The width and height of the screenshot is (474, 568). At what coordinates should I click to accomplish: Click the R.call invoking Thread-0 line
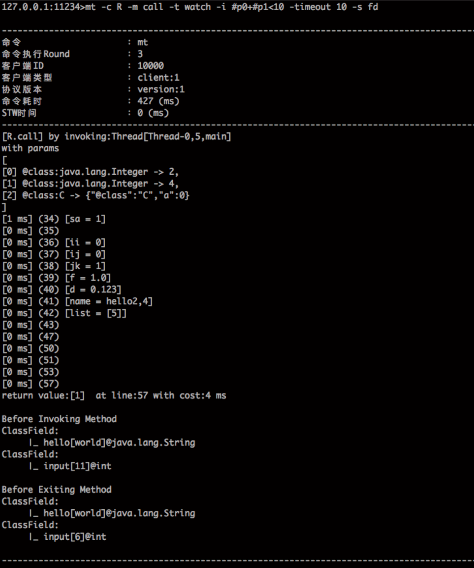coord(116,136)
